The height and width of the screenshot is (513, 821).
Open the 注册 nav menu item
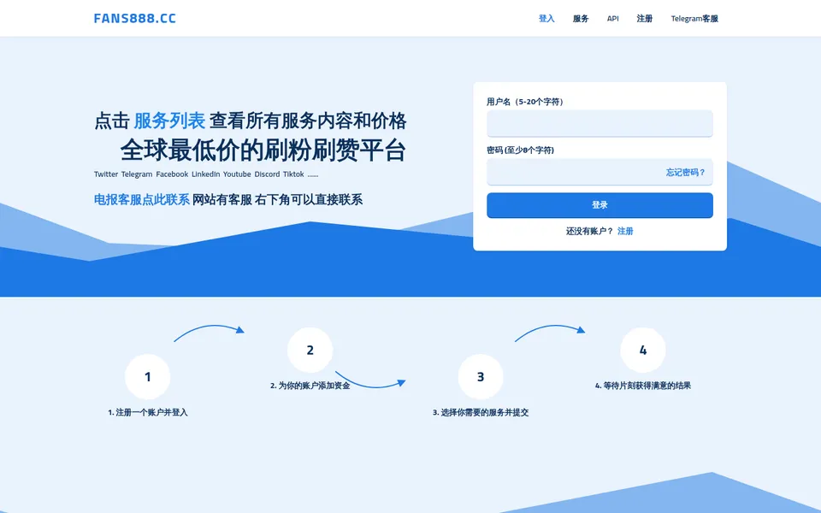pos(645,18)
